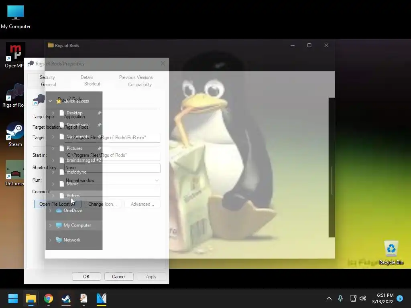Expand the Network tree chevron

[50, 240]
